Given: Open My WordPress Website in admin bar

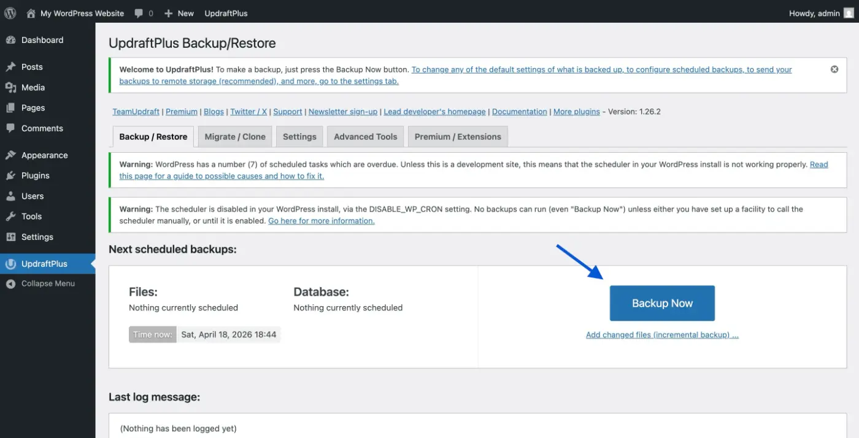Looking at the screenshot, I should 82,13.
